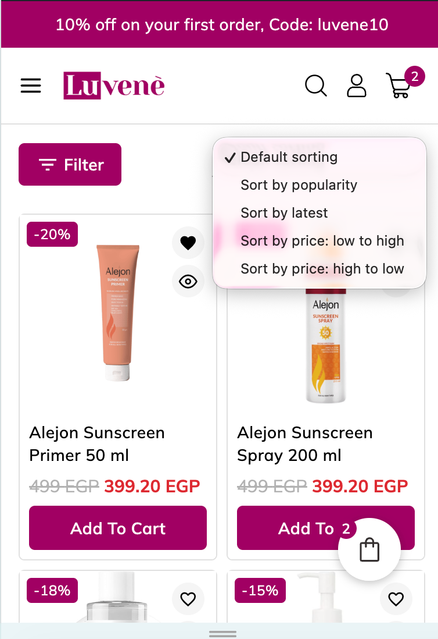Open the shopping cart icon
Viewport: 438px width, 639px height.
(x=399, y=86)
